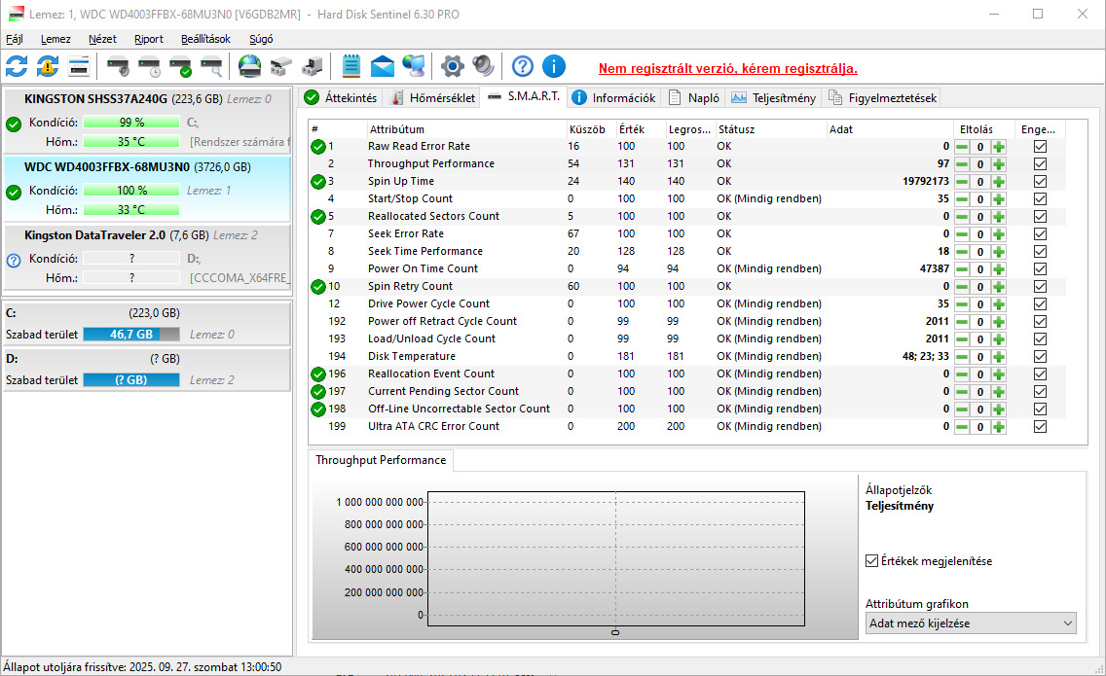The image size is (1106, 676).
Task: Click the plus offset button for Disk Temperature
Action: click(999, 357)
